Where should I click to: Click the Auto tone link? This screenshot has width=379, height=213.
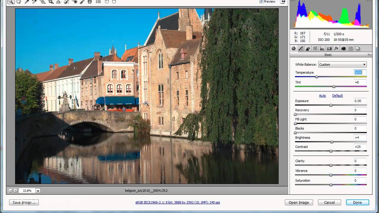(x=322, y=96)
